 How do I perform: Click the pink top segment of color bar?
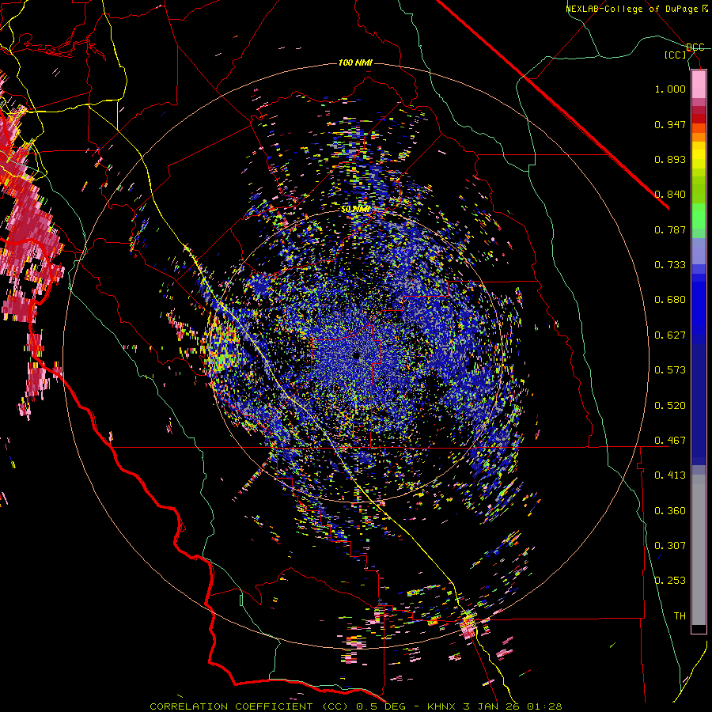click(x=699, y=84)
